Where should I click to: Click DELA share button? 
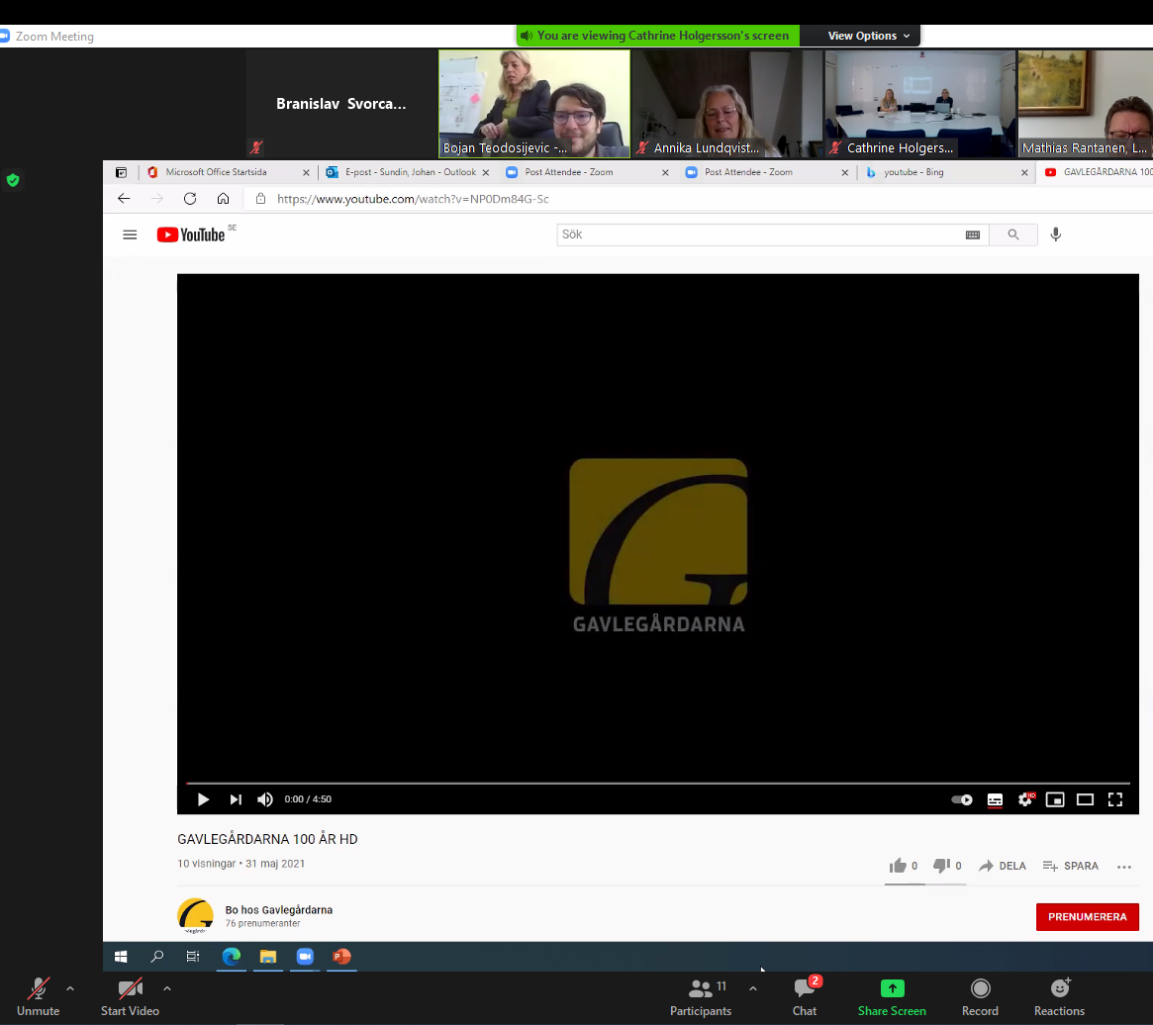pos(1003,866)
